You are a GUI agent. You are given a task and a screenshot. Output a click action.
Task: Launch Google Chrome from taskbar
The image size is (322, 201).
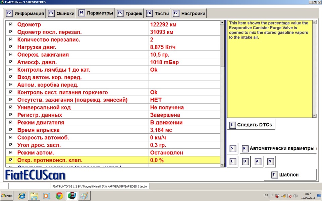point(59,196)
